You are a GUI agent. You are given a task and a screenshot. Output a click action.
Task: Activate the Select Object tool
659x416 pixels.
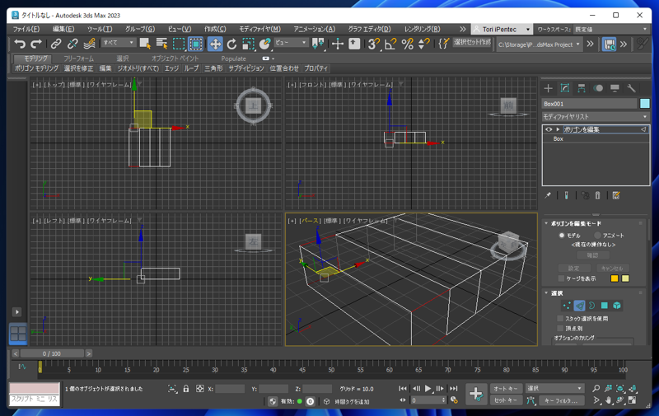(145, 44)
